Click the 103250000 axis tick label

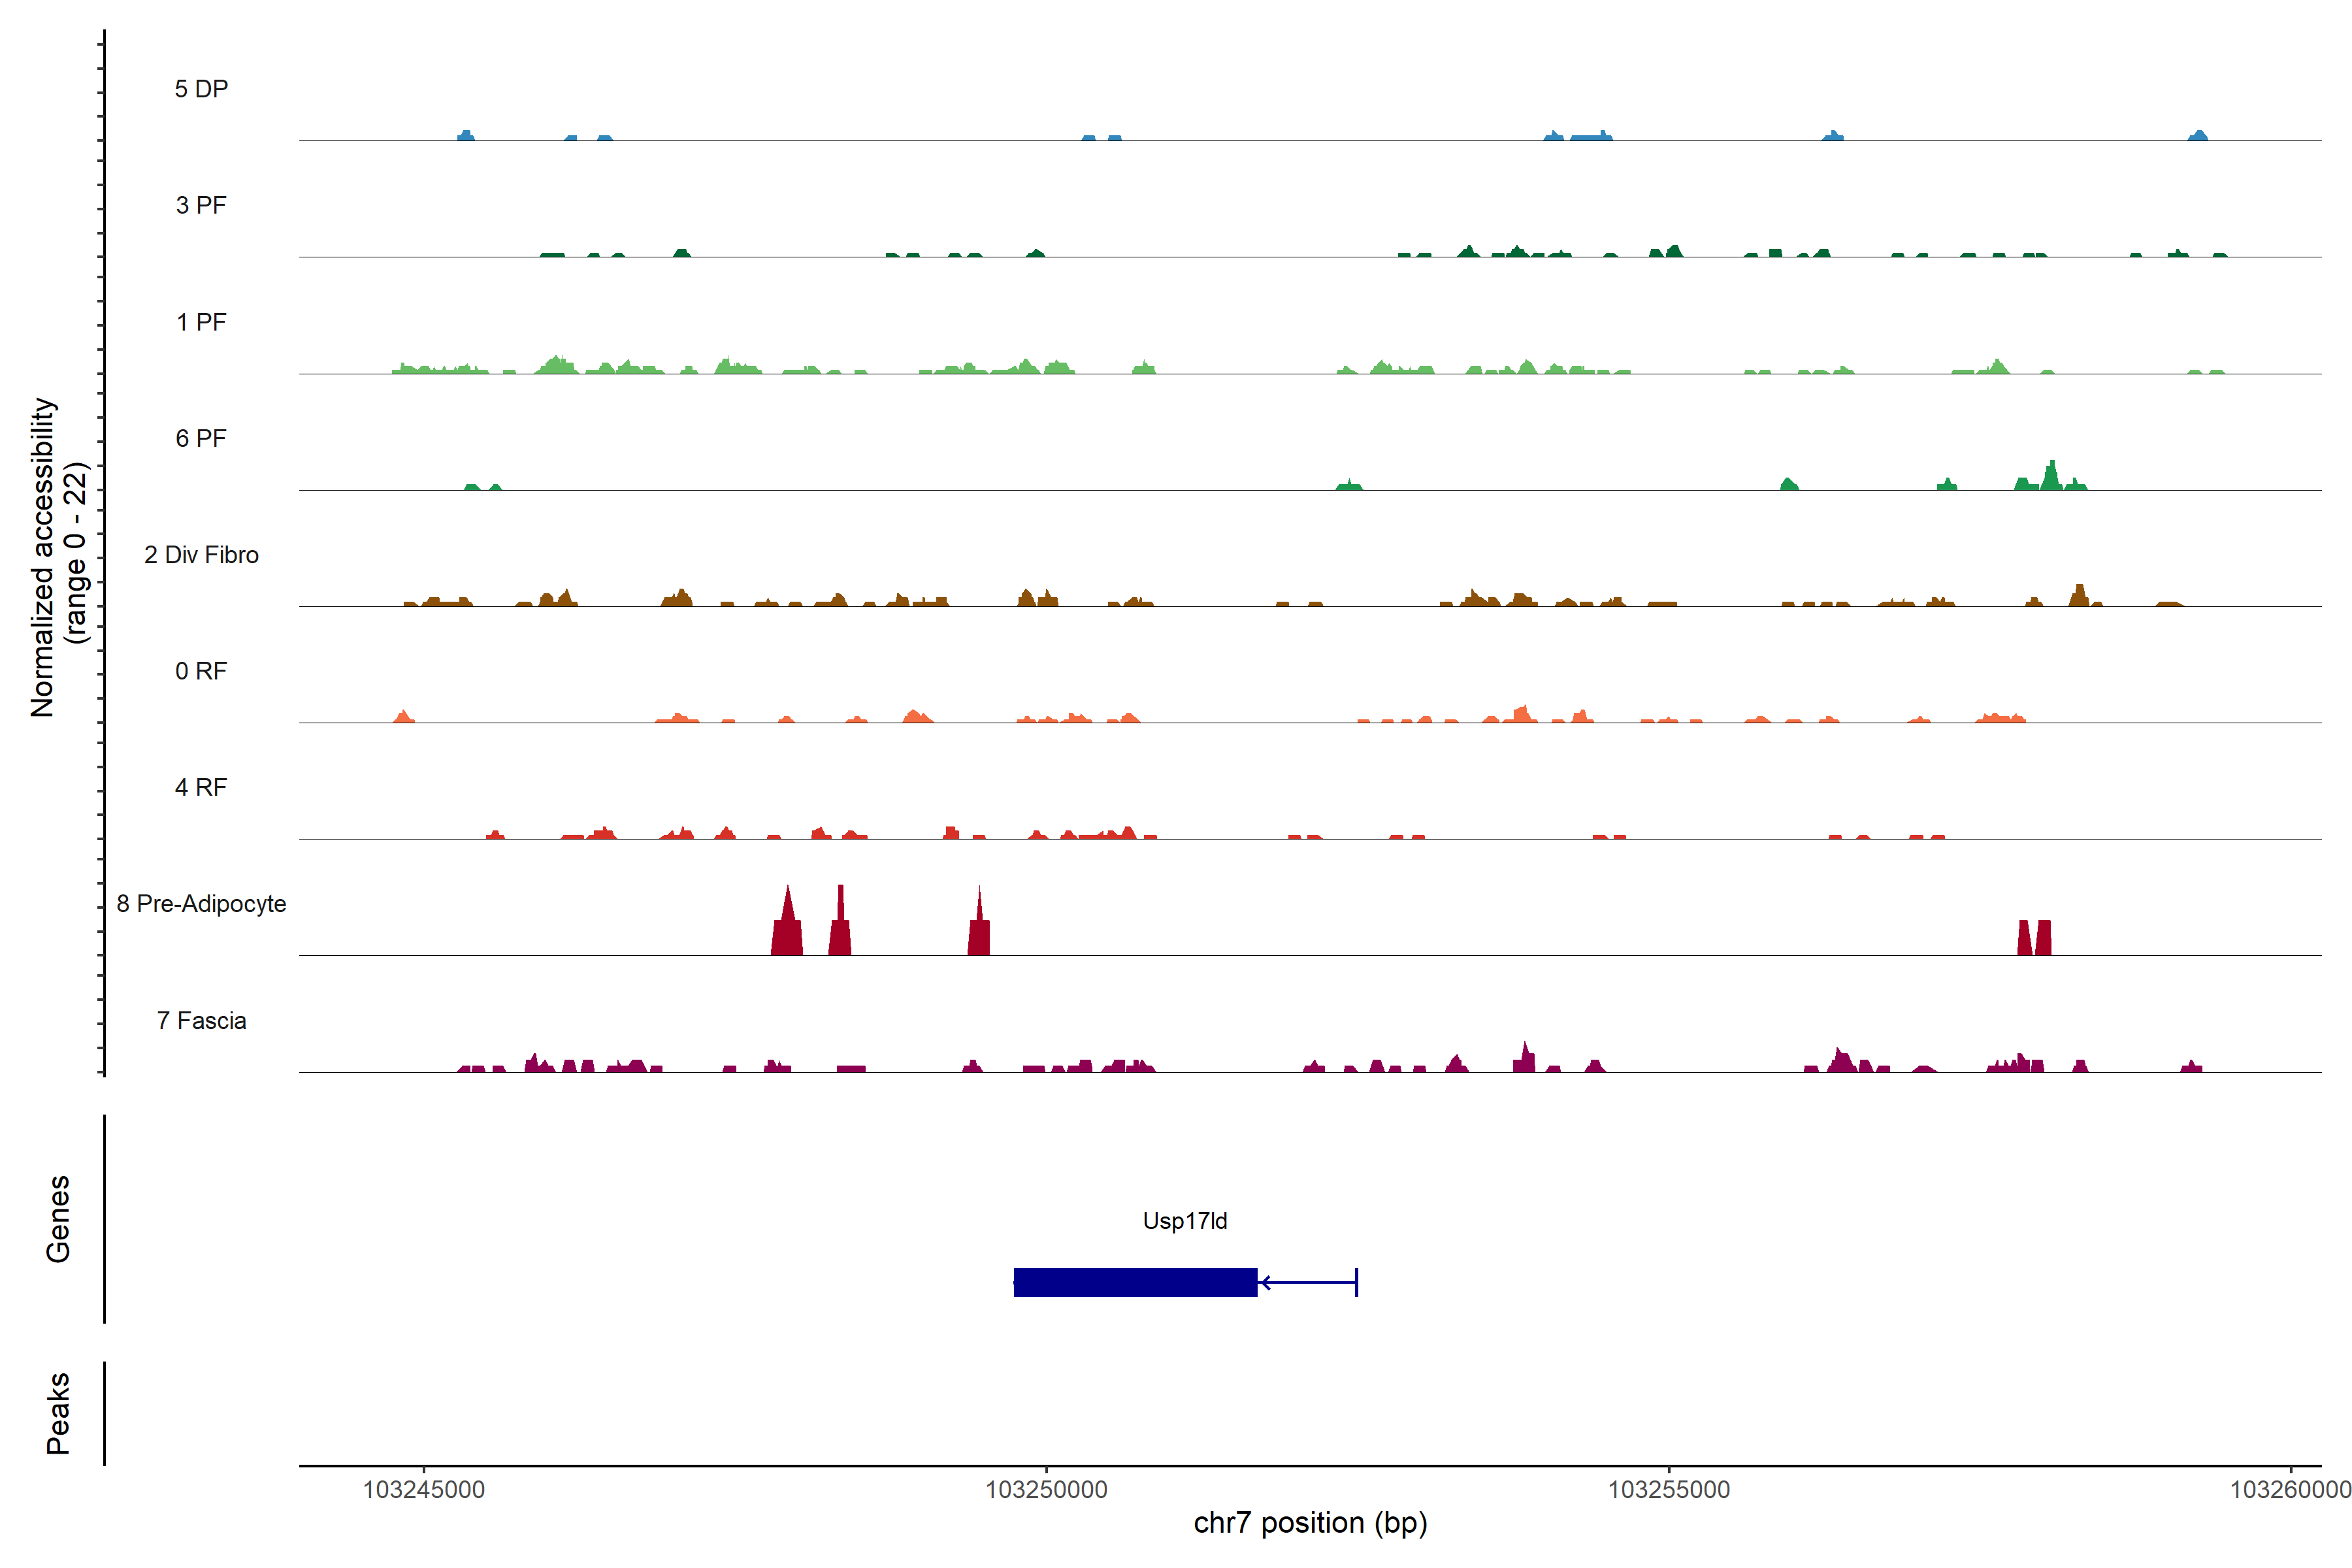click(1046, 1489)
